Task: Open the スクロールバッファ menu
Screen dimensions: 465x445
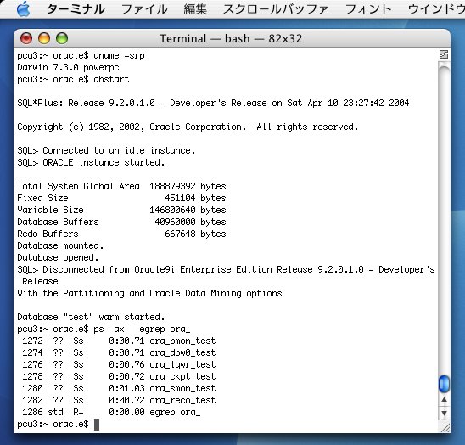Action: pyautogui.click(x=276, y=9)
